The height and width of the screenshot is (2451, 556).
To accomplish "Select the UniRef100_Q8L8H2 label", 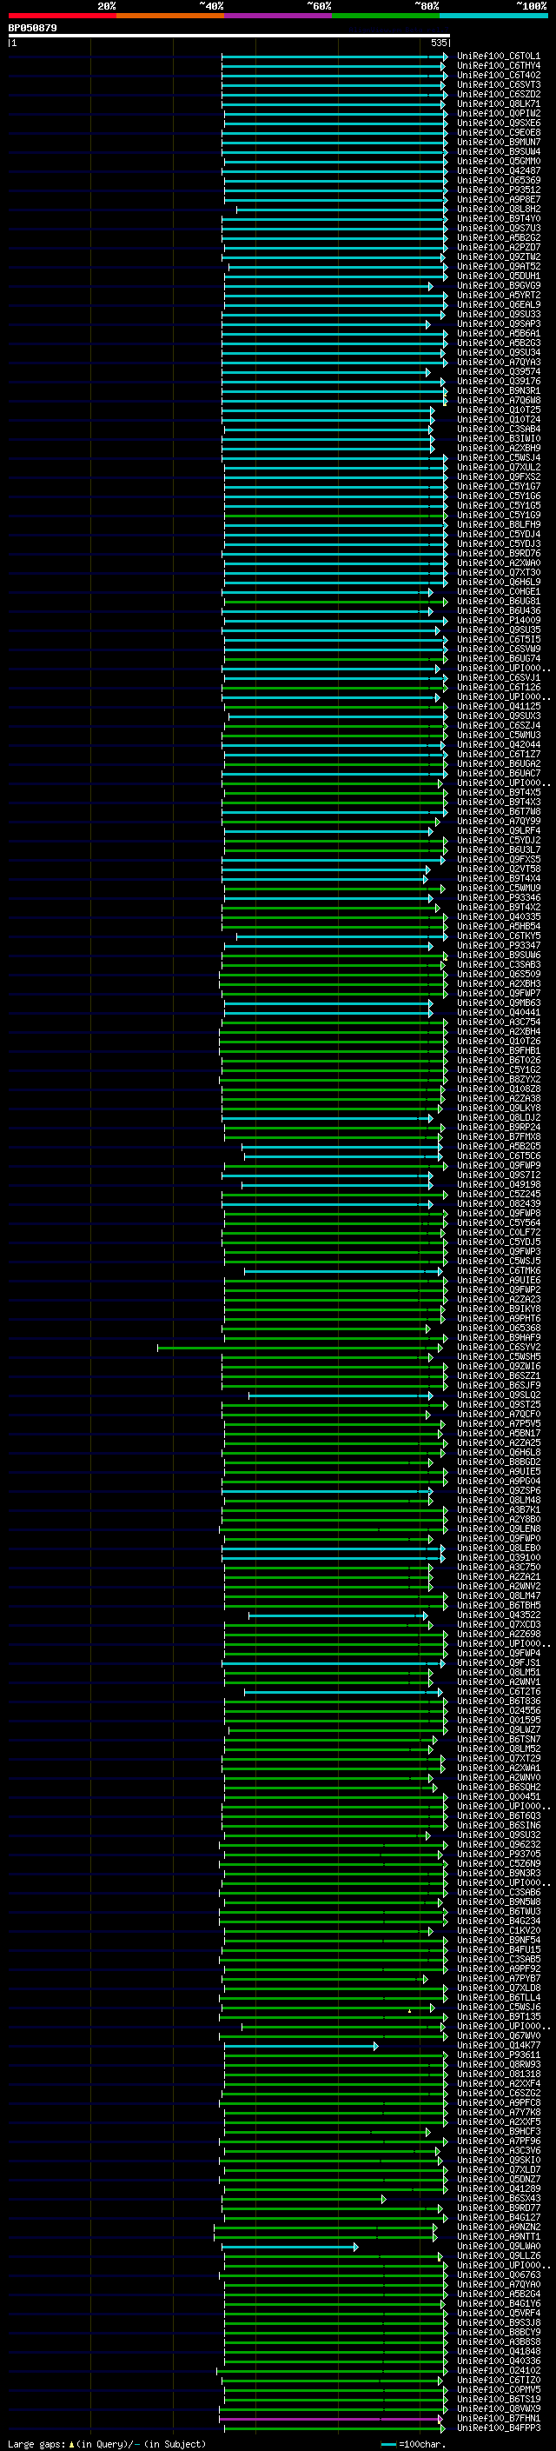I will [x=498, y=210].
